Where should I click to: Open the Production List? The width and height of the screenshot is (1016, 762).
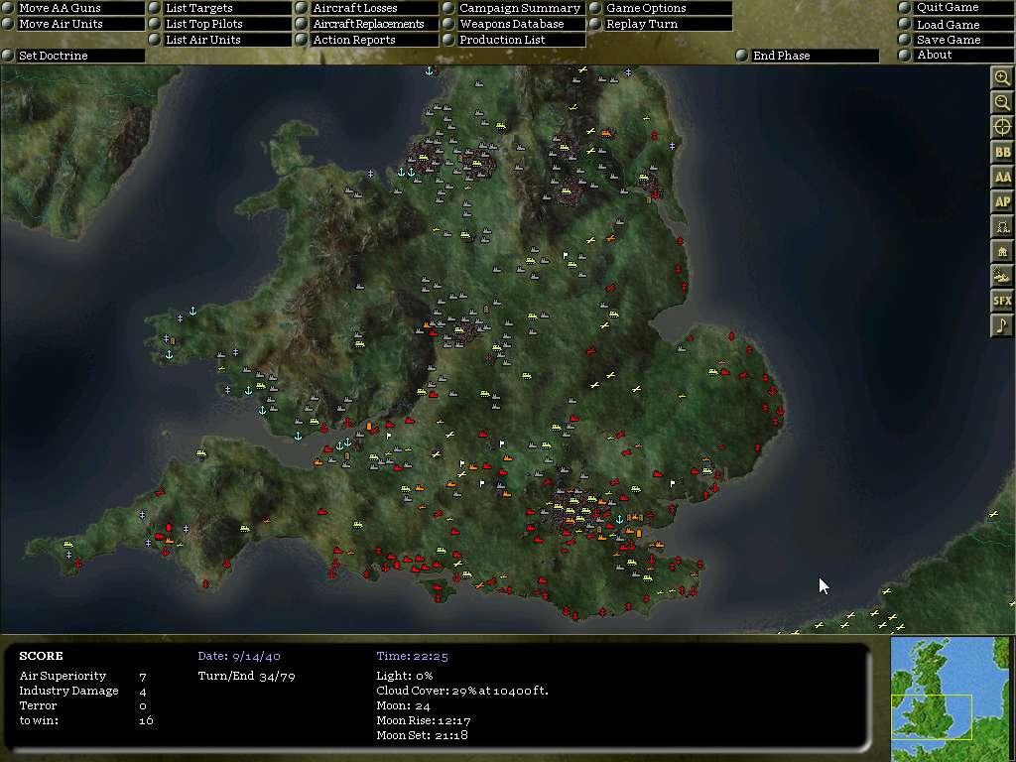point(514,40)
